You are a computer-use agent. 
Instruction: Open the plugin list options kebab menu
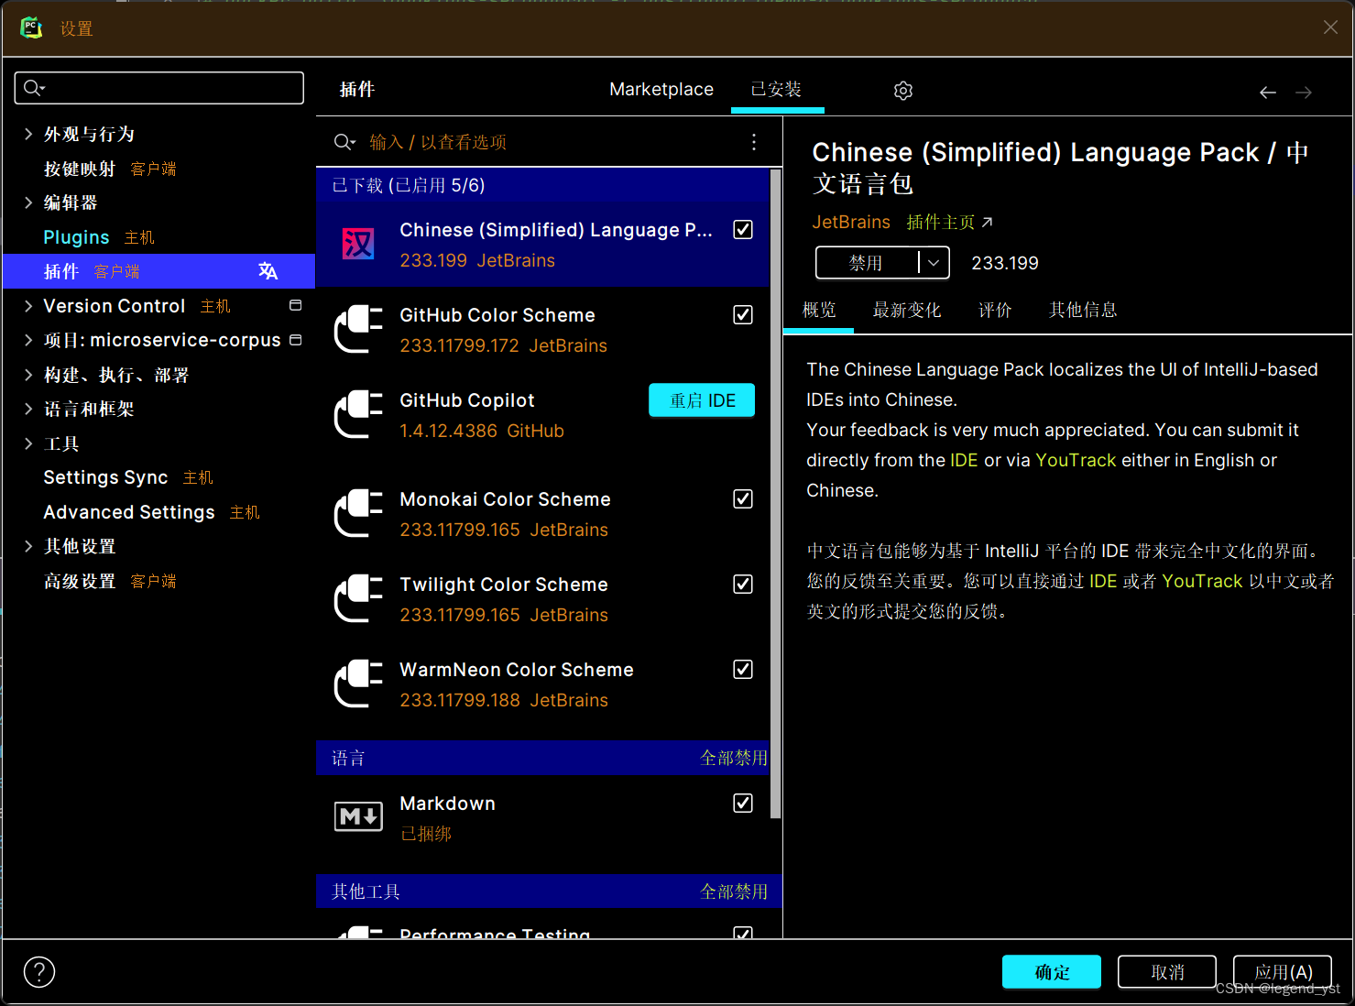point(754,142)
